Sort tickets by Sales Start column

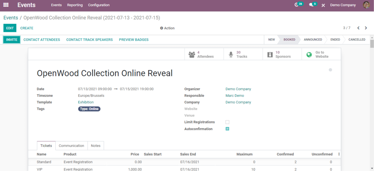click(153, 154)
